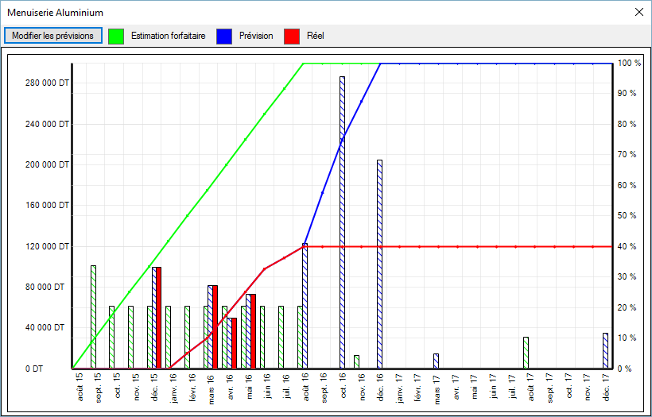Close the Menuiserie Aluminium window

click(x=638, y=12)
